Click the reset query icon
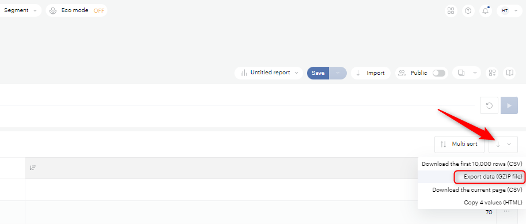Image resolution: width=526 pixels, height=224 pixels. (489, 105)
